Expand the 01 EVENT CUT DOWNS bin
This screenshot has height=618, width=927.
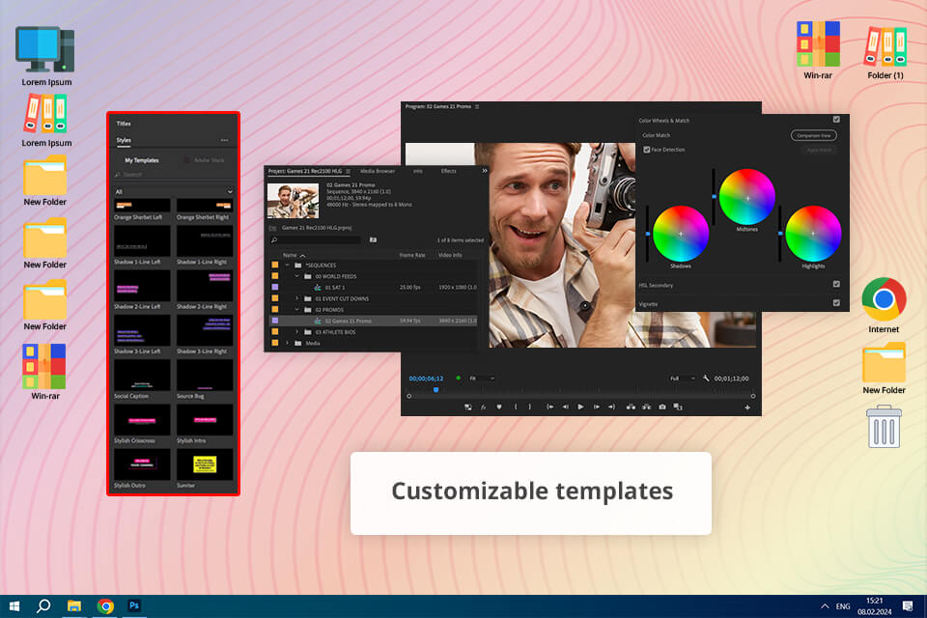tap(297, 298)
